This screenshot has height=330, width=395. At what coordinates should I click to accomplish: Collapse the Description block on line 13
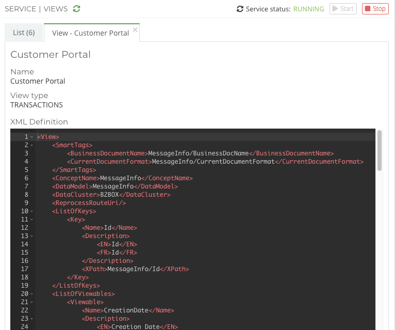click(x=32, y=236)
